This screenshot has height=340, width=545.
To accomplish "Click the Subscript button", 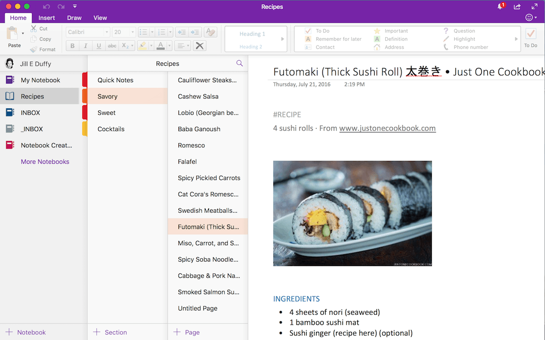I will pyautogui.click(x=125, y=46).
